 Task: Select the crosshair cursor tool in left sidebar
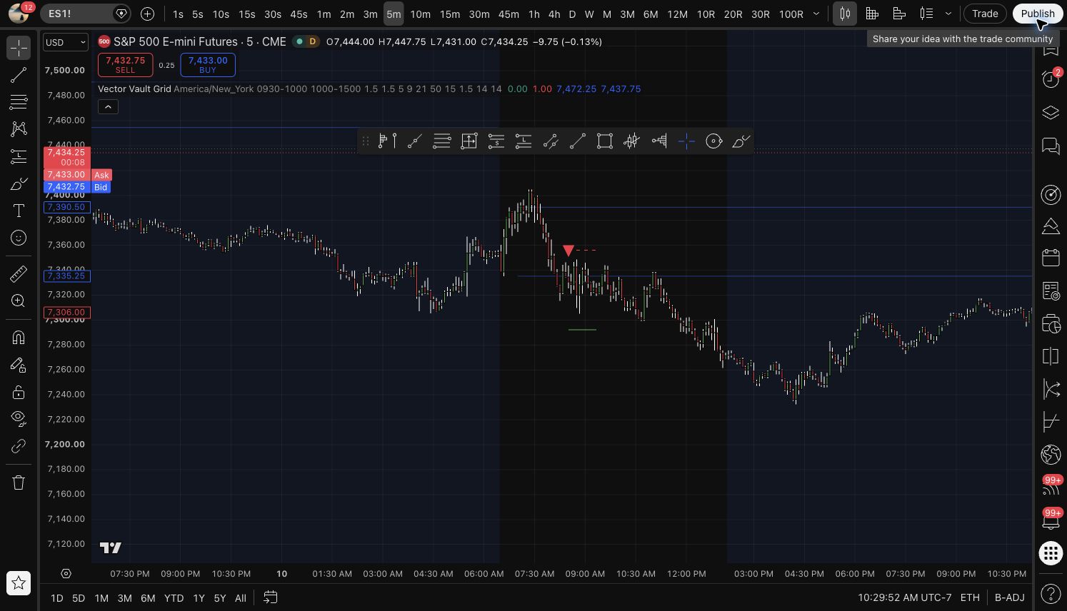coord(19,48)
